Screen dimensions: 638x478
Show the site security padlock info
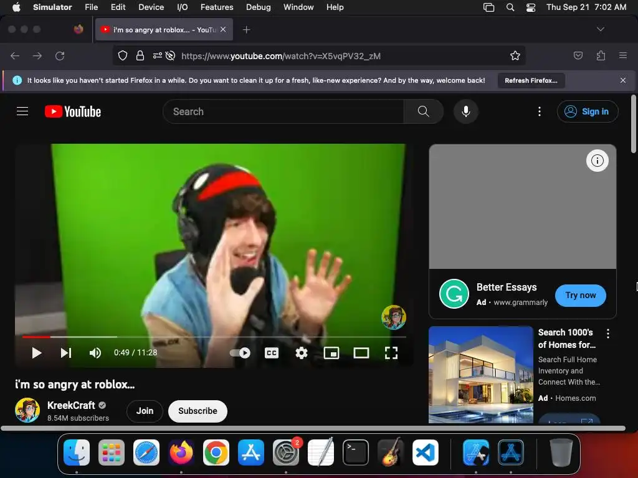[x=140, y=55]
